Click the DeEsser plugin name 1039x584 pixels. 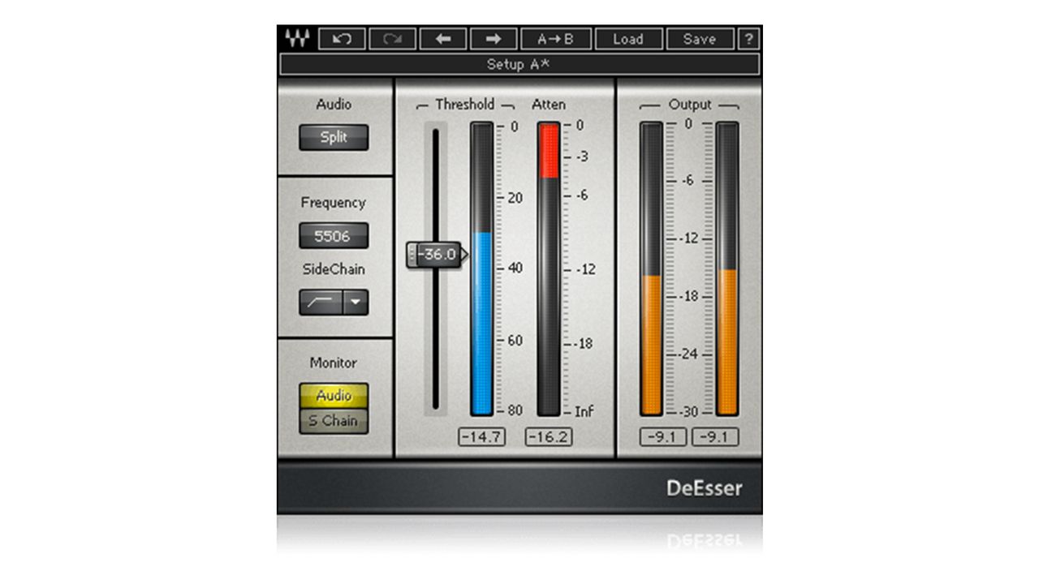705,488
